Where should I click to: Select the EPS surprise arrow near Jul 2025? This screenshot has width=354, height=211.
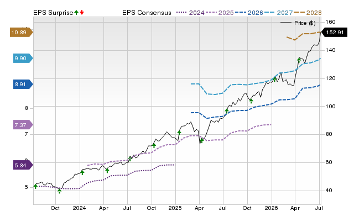coord(227,110)
